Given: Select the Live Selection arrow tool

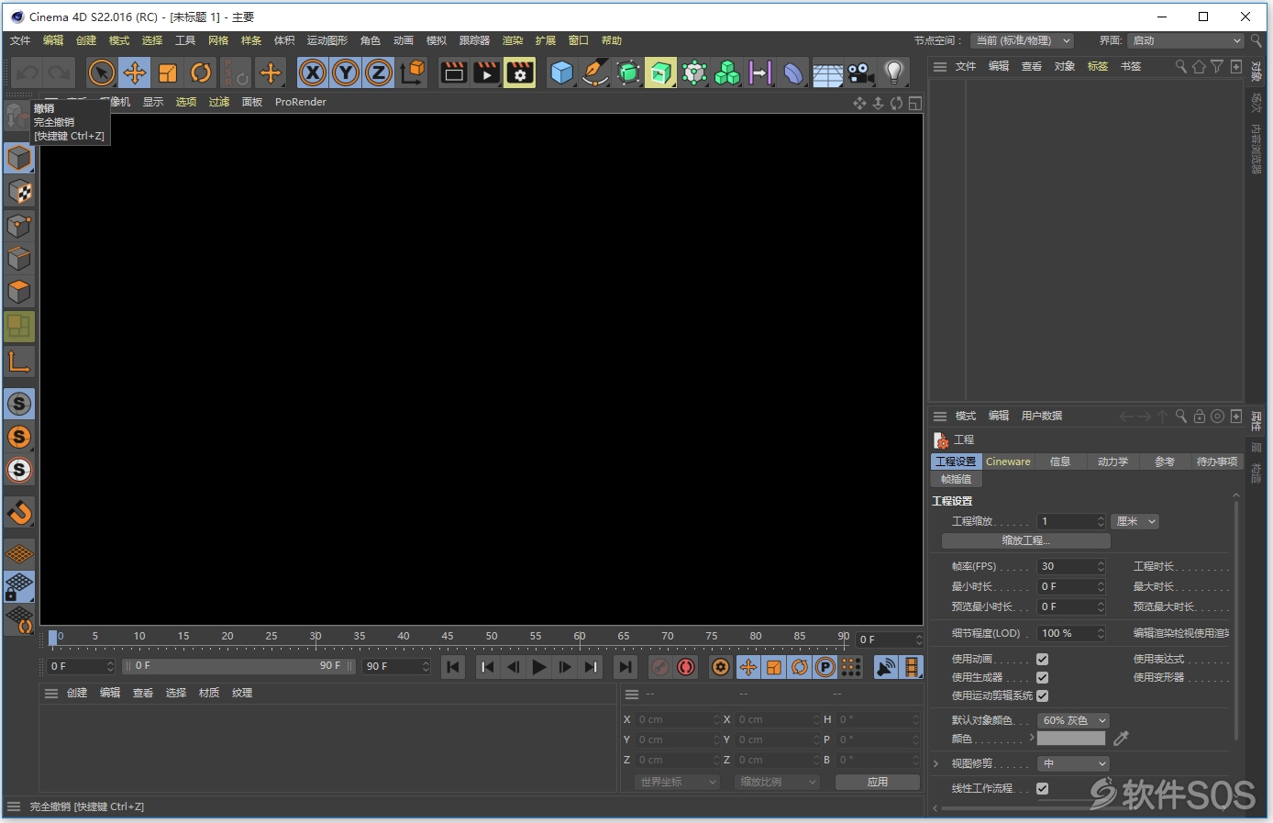Looking at the screenshot, I should point(102,72).
